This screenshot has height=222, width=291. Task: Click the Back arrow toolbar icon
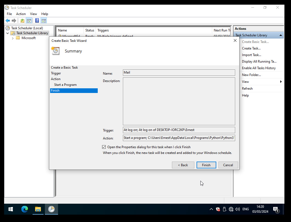(7, 21)
